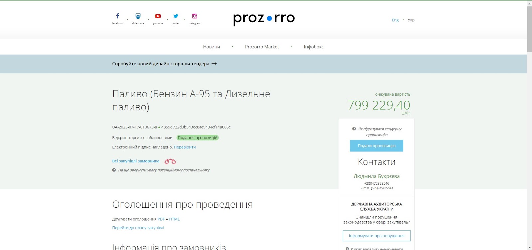Click Перевірити signature link

[185, 147]
